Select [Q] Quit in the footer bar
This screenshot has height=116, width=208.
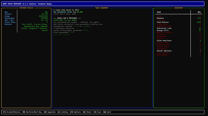[107, 112]
